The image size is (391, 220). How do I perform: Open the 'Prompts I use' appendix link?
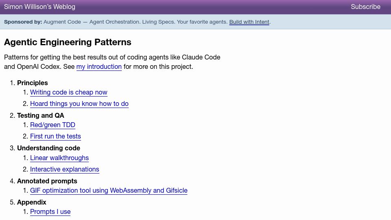click(x=51, y=212)
